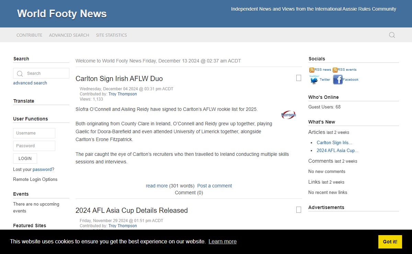
Task: Click No recent new links text
Action: coord(328,192)
